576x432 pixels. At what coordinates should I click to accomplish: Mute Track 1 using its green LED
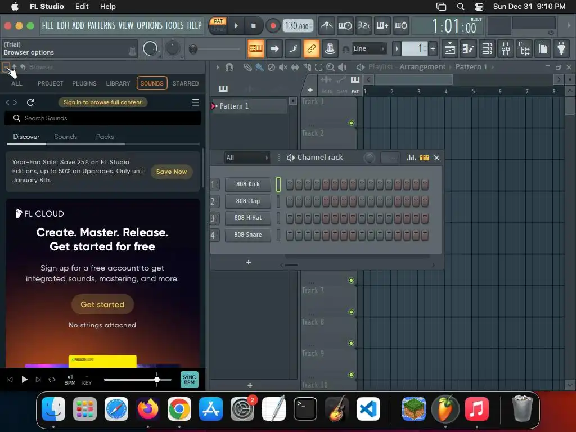pos(351,123)
